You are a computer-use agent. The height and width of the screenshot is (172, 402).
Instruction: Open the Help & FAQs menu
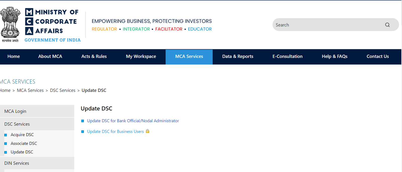click(334, 56)
